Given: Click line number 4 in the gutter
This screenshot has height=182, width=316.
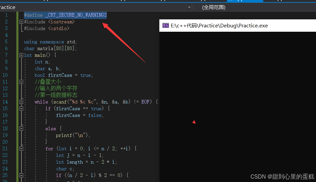Looking at the screenshot, I should 6,35.
